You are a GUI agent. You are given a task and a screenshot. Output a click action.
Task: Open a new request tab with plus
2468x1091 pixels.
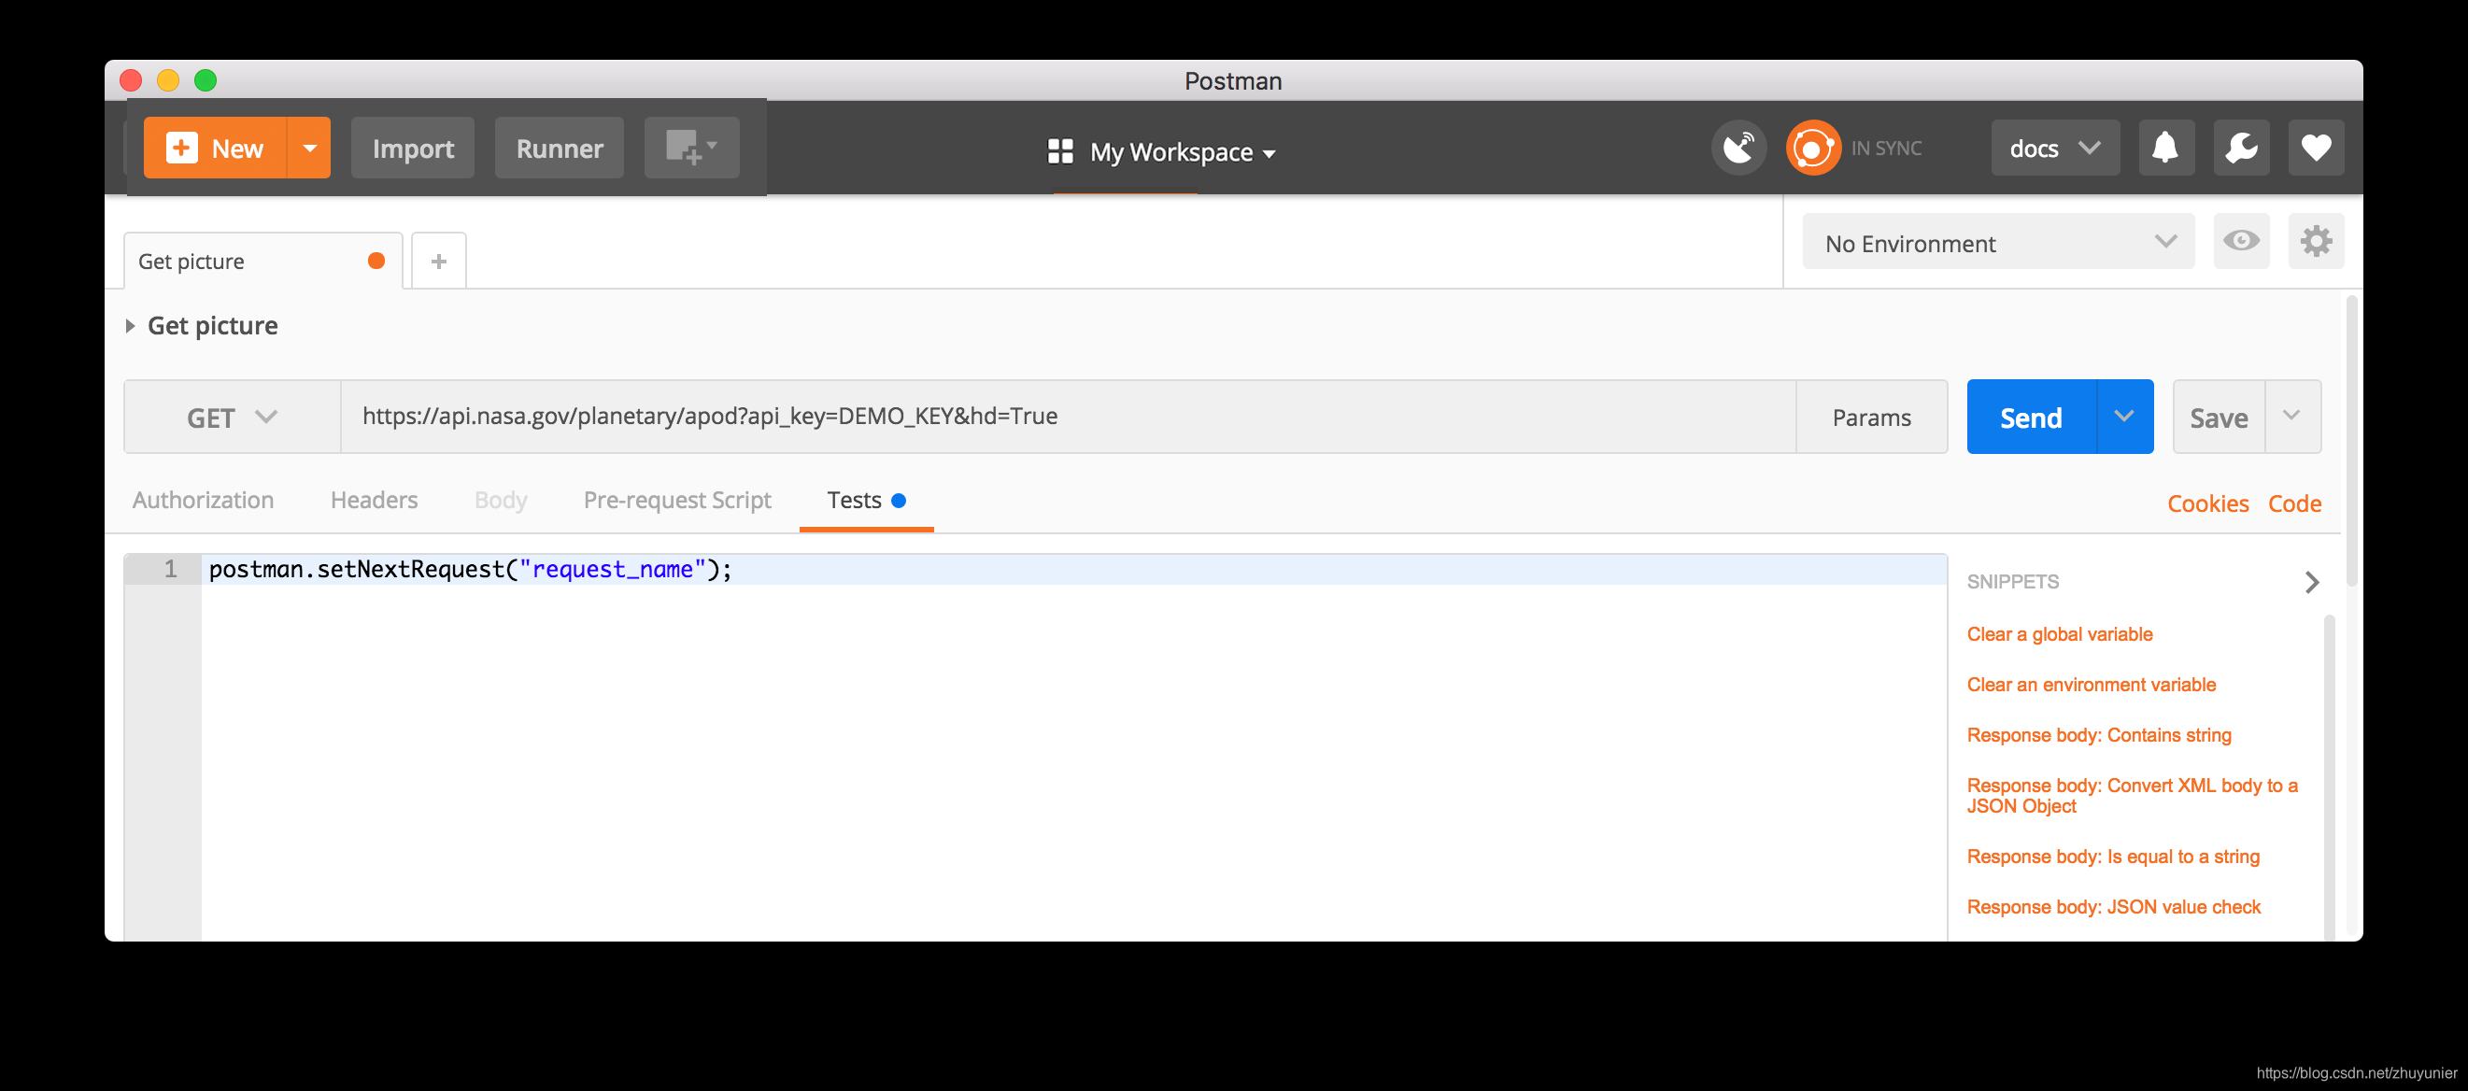tap(439, 261)
